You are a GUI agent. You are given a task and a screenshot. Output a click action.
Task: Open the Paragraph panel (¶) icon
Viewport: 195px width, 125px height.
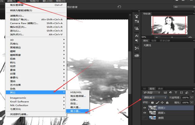[136, 41]
